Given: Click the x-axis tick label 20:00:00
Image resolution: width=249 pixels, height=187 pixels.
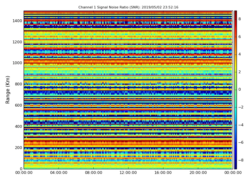Looking at the screenshot, I should (x=198, y=173).
